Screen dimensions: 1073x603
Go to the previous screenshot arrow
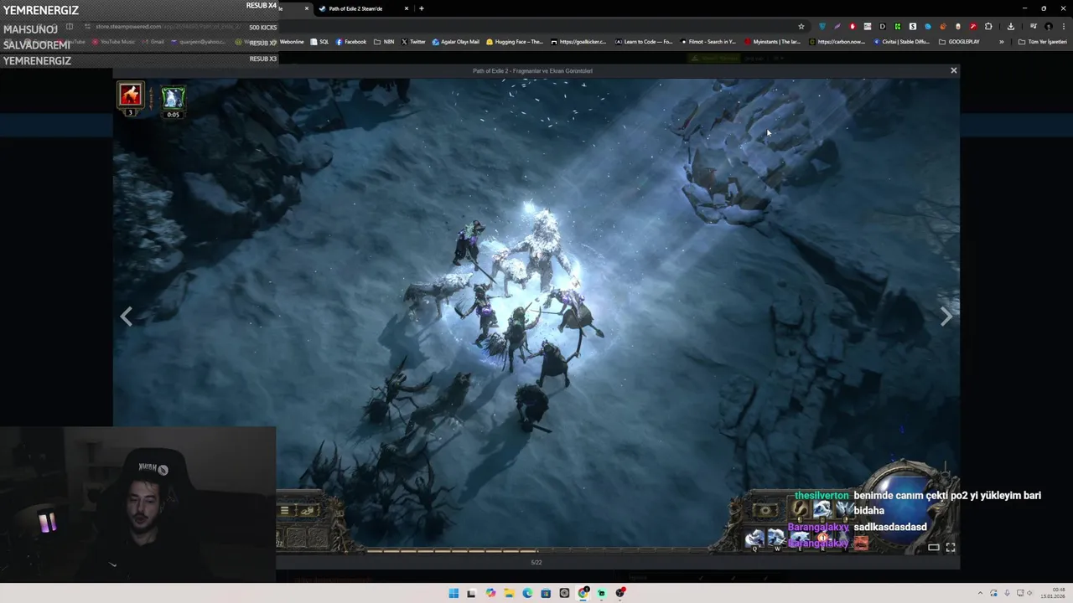(126, 317)
